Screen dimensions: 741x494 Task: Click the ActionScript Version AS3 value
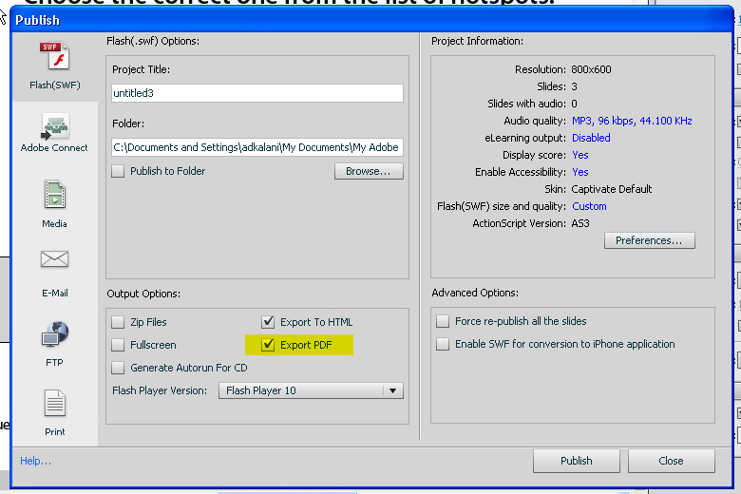point(580,223)
